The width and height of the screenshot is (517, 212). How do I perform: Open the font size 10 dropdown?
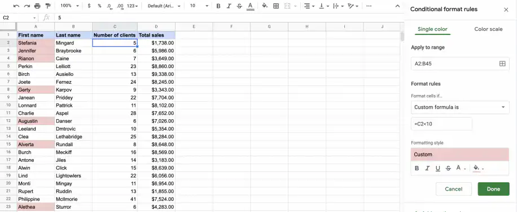pyautogui.click(x=199, y=6)
